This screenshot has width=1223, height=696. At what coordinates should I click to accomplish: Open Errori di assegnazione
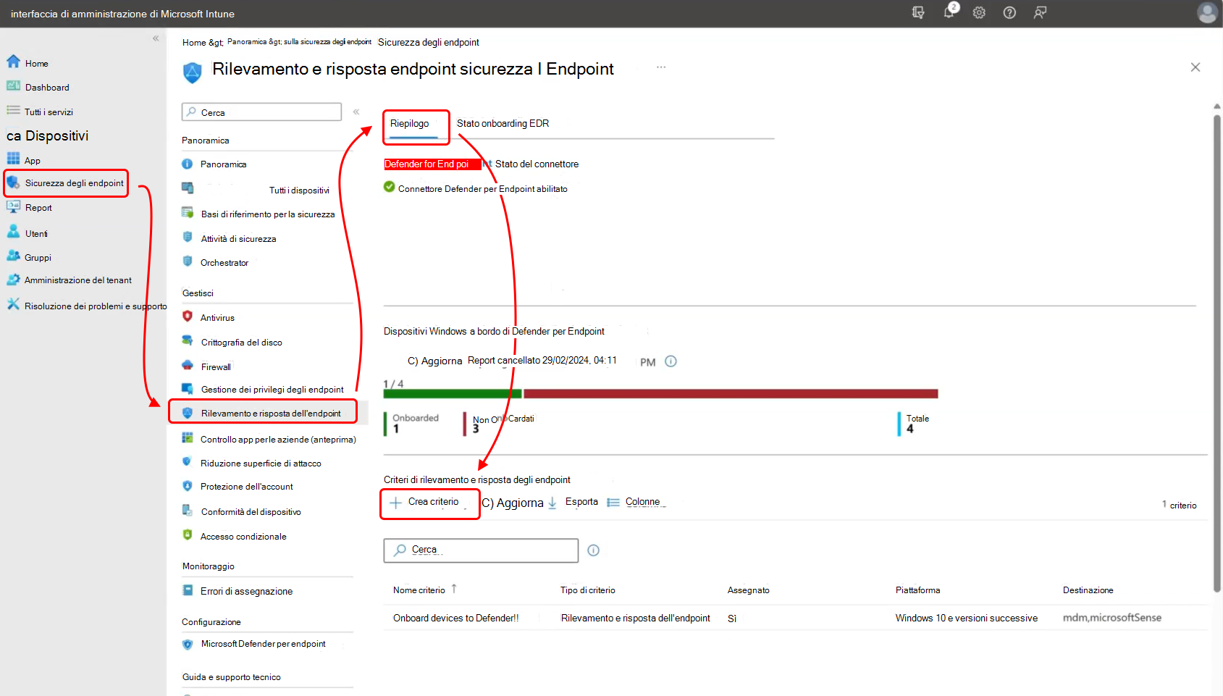[x=246, y=592]
